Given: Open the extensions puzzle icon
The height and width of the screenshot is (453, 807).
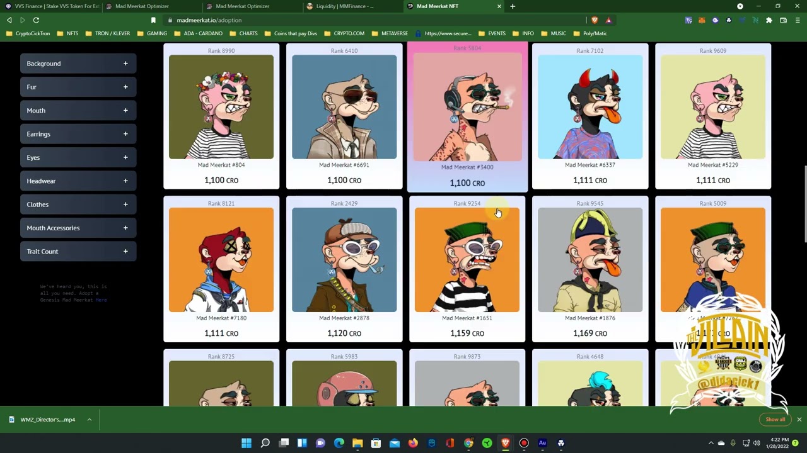Looking at the screenshot, I should click(769, 20).
